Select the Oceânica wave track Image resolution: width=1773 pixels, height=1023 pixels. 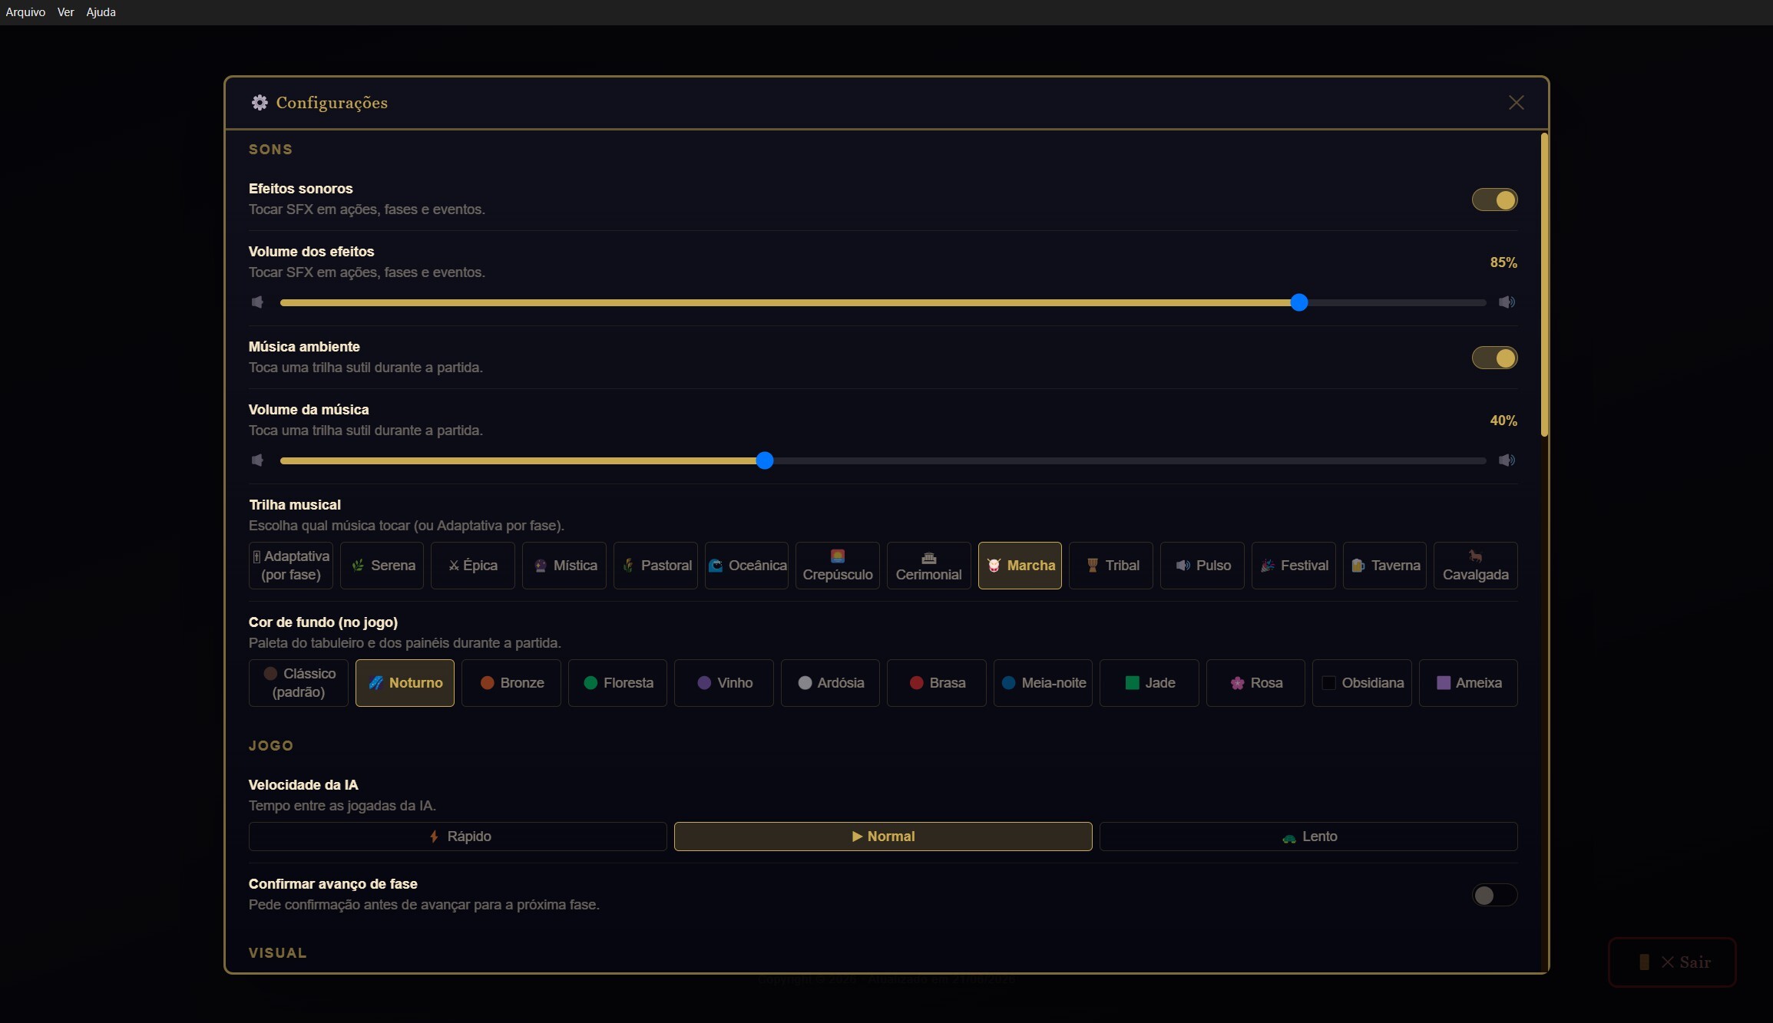[746, 566]
